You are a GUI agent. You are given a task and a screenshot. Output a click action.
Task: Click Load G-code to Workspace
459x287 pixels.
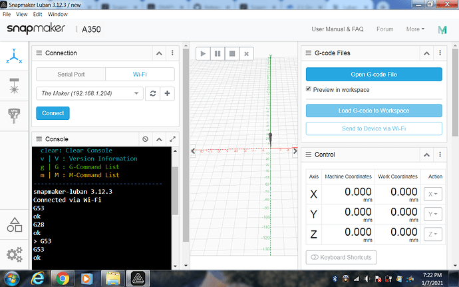374,111
